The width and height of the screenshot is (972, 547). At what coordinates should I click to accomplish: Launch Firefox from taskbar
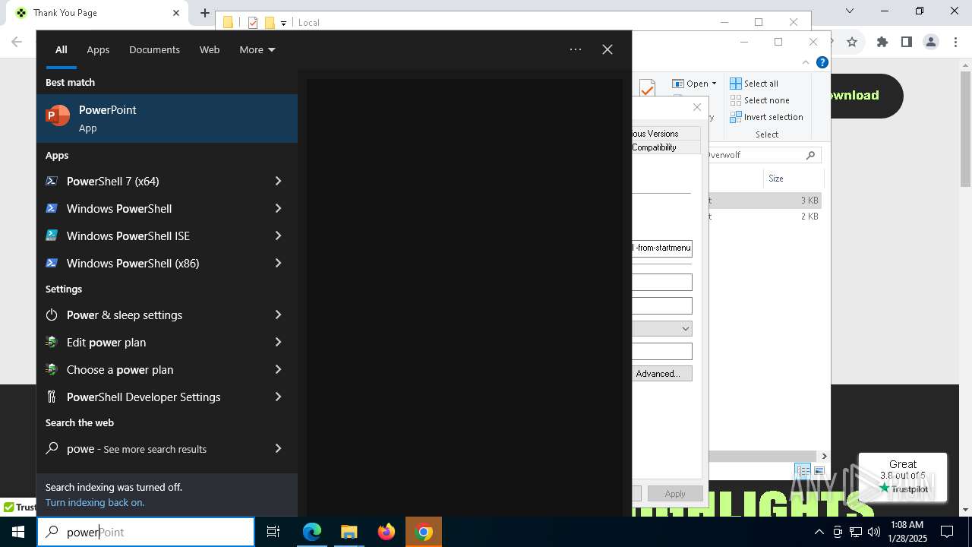(387, 532)
